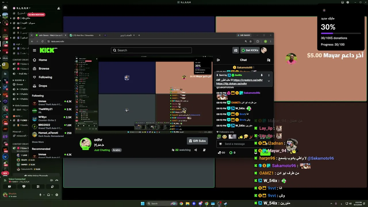The height and width of the screenshot is (207, 368).
Task: Open a new Chrome tab
Action: 139,35
